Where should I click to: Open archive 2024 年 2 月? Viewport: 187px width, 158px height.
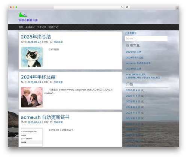pos(133,107)
